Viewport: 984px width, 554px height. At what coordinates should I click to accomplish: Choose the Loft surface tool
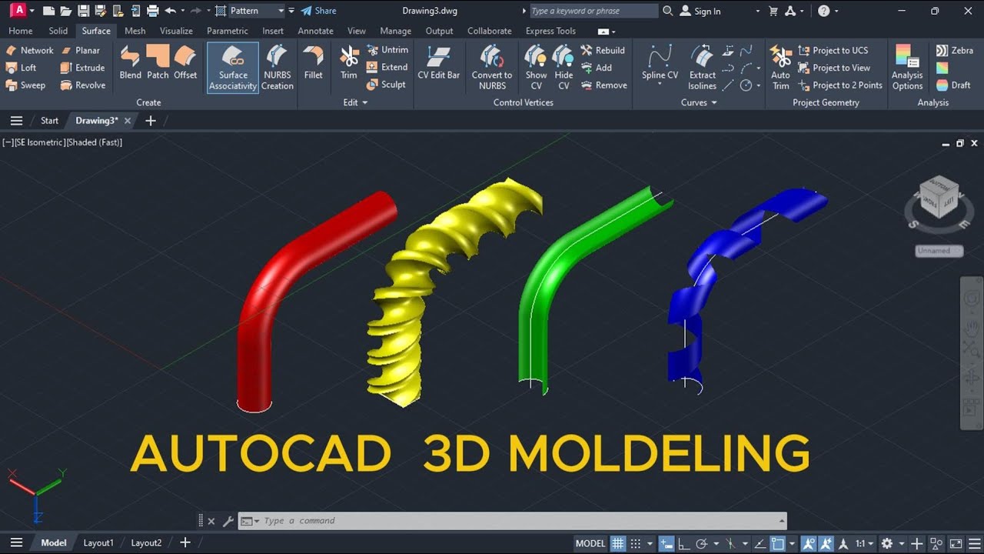point(21,68)
